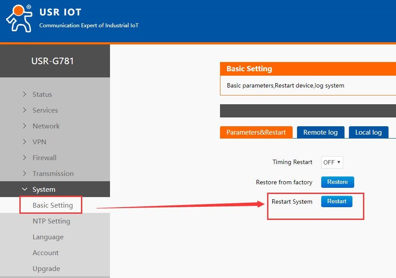Click the Timing Restart label
Image resolution: width=396 pixels, height=278 pixels.
point(292,162)
